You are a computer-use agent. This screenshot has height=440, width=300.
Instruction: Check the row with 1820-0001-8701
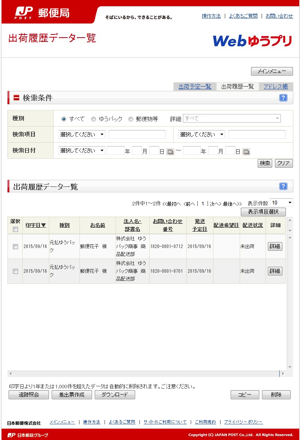[x=15, y=271]
